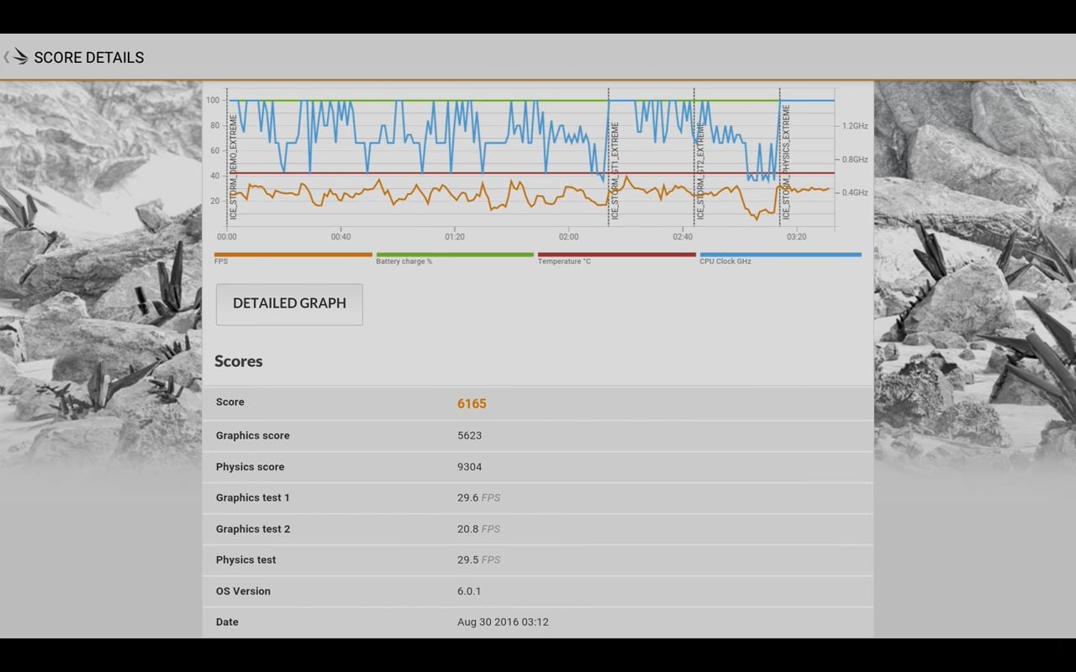Click the OS Version value 6.0.1
The height and width of the screenshot is (672, 1076).
click(x=469, y=591)
